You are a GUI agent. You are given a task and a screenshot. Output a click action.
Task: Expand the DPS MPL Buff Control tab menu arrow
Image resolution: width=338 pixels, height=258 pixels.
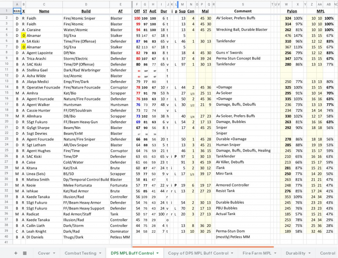(x=158, y=253)
